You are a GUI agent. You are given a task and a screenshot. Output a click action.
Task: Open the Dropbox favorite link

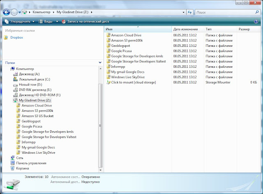pos(16,37)
